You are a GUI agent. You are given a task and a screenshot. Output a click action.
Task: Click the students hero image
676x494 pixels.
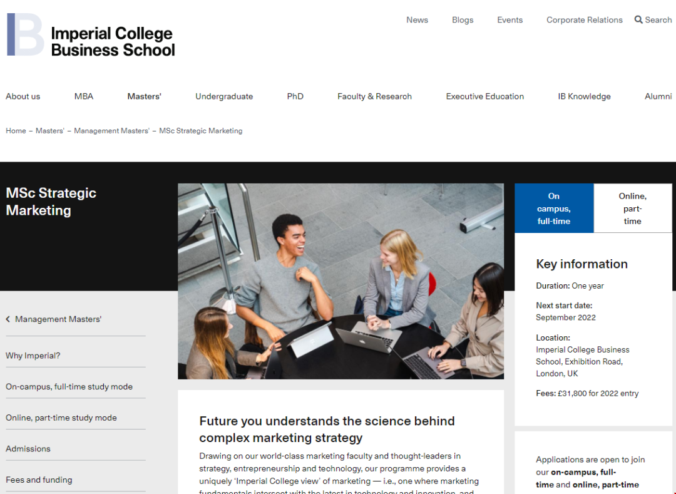coord(341,282)
